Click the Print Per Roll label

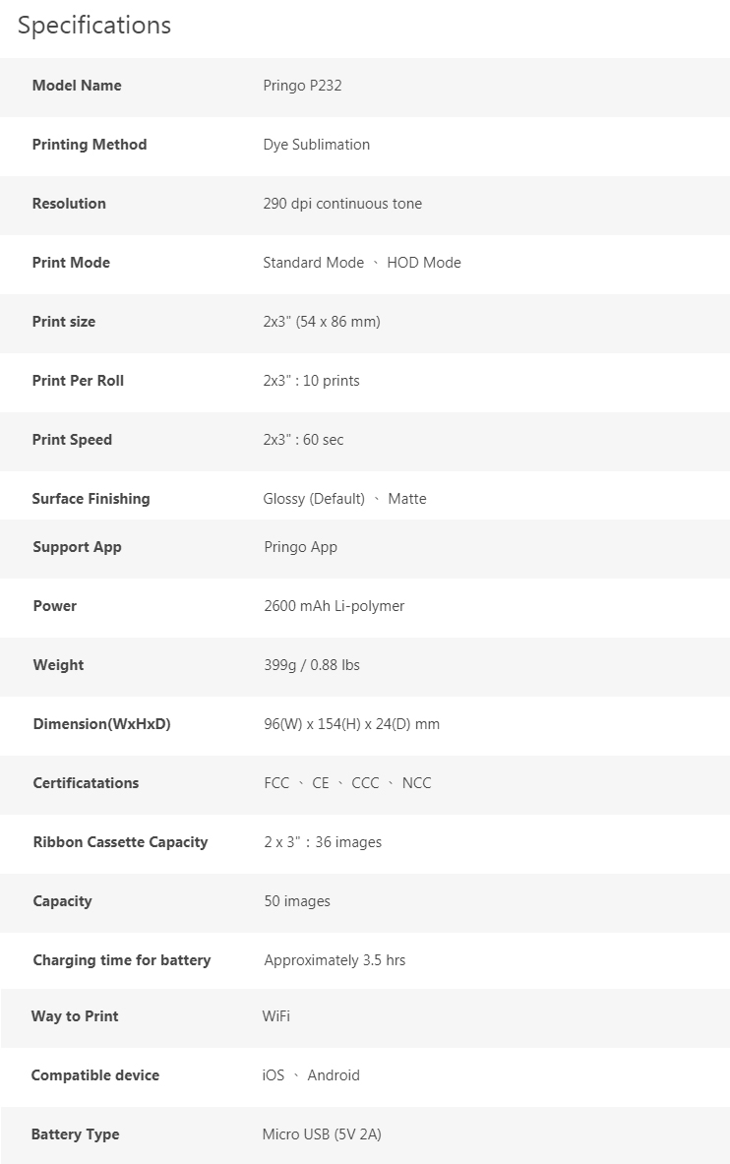coord(78,381)
